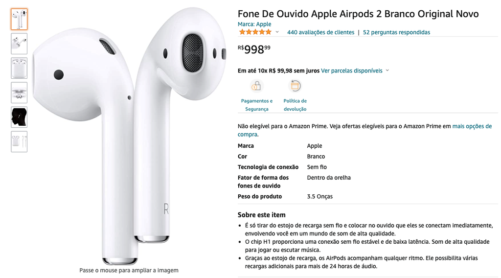This screenshot has height=278, width=501.
Task: Select the first AirPods pair thumbnail
Action: pyautogui.click(x=19, y=19)
